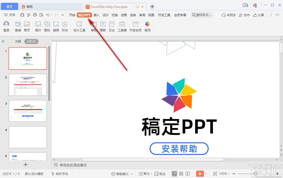Toggle normal view in status bar
The height and width of the screenshot is (178, 283).
coord(174,173)
